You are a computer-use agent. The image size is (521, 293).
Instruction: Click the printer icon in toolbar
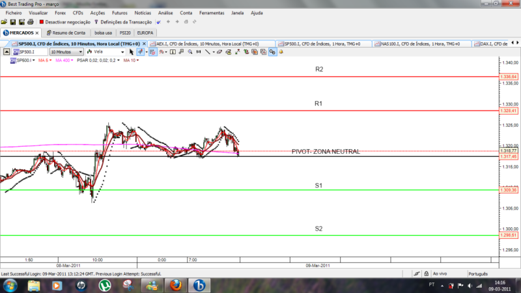[x=30, y=22]
